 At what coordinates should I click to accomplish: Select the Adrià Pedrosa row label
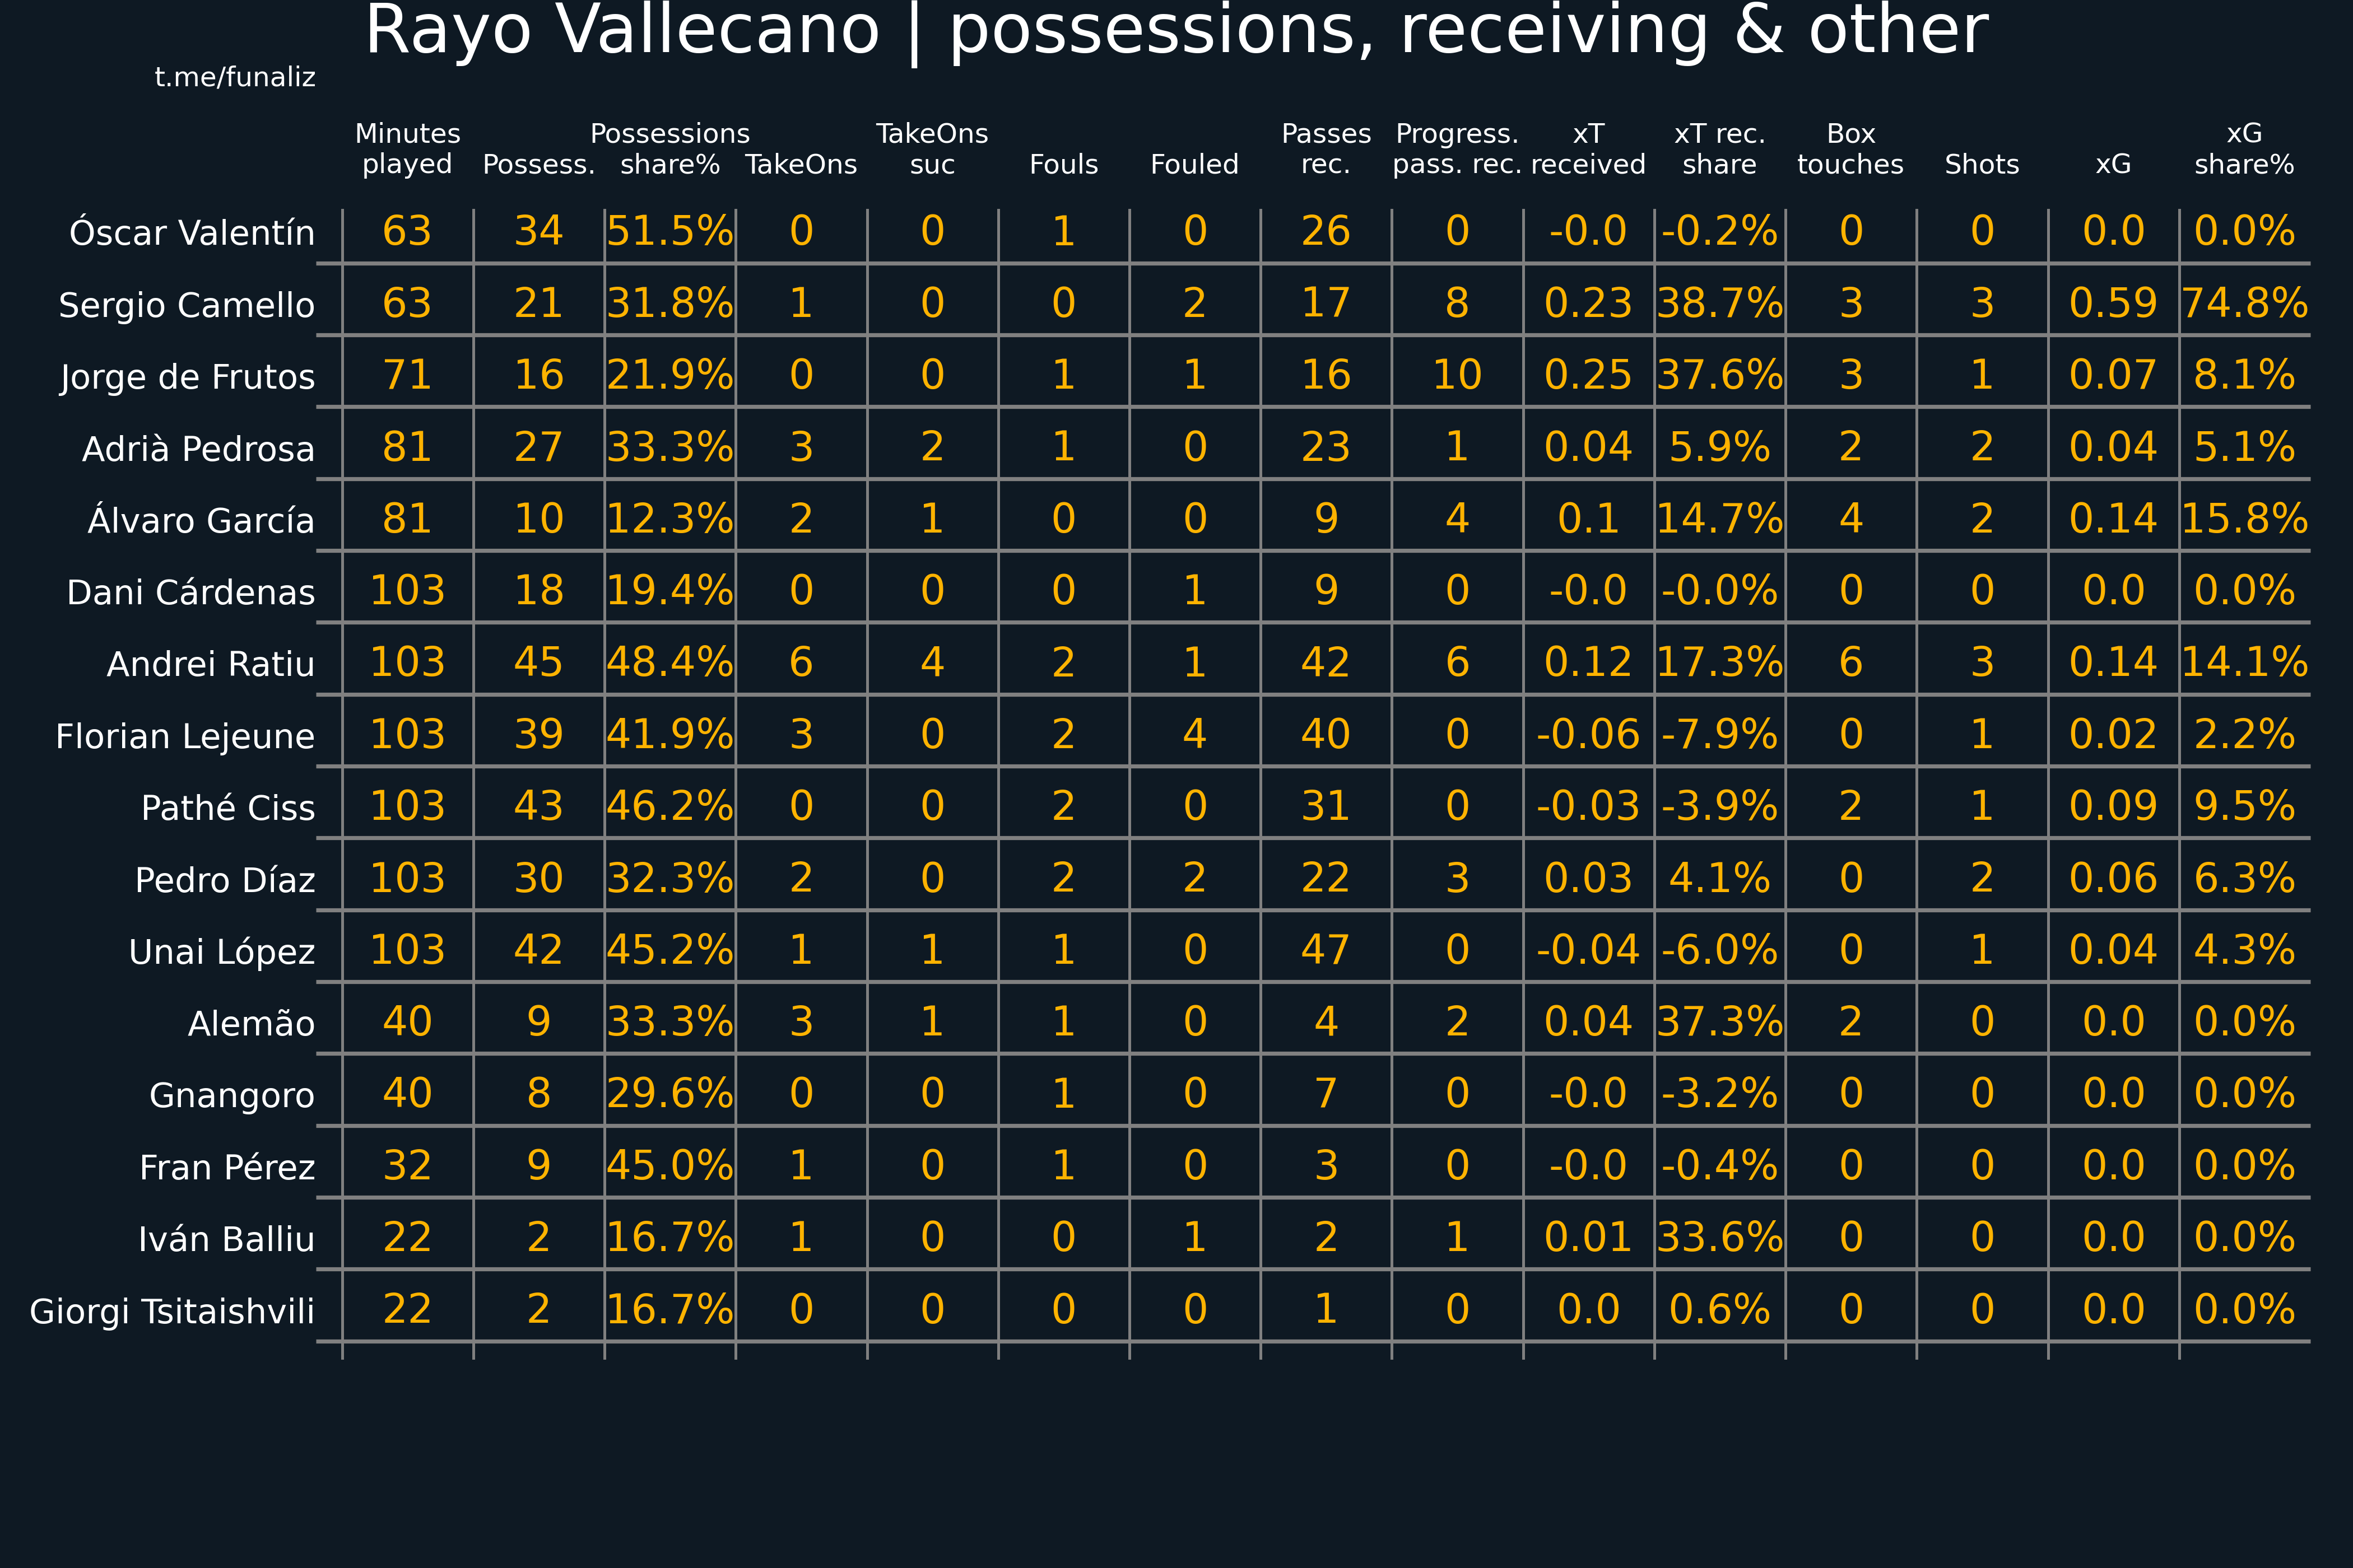point(198,448)
